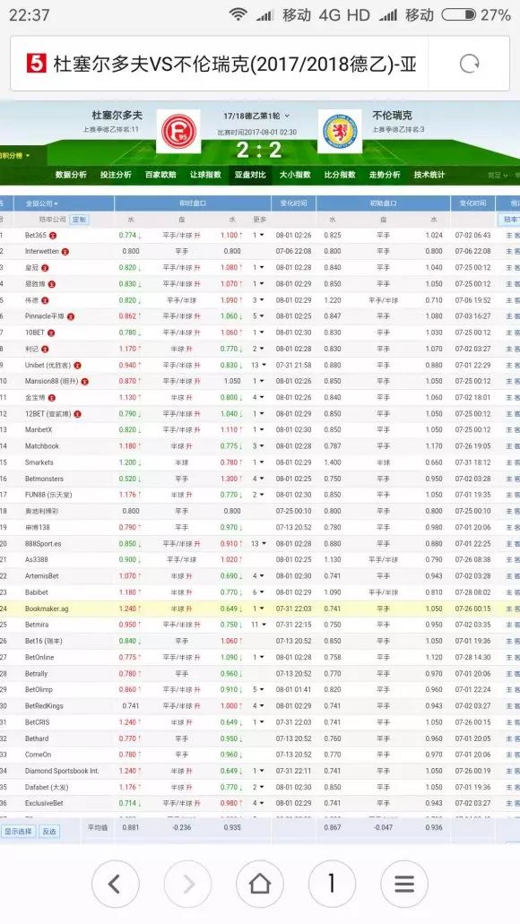Open the 全部公司 filter dropdown
The width and height of the screenshot is (520, 924).
(x=41, y=203)
